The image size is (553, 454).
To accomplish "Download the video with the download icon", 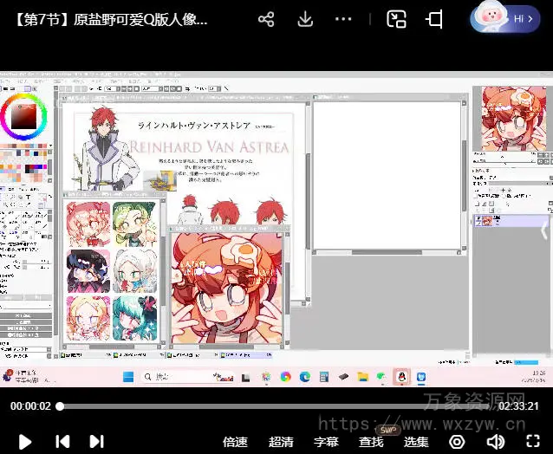I will coord(305,19).
